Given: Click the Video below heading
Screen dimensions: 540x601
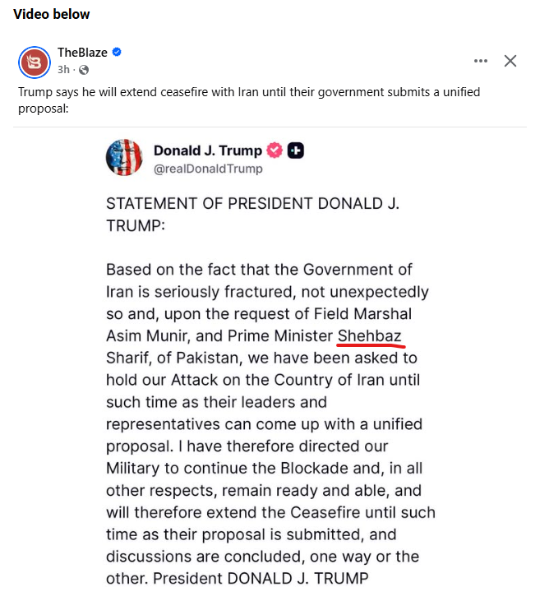Looking at the screenshot, I should coord(52,14).
